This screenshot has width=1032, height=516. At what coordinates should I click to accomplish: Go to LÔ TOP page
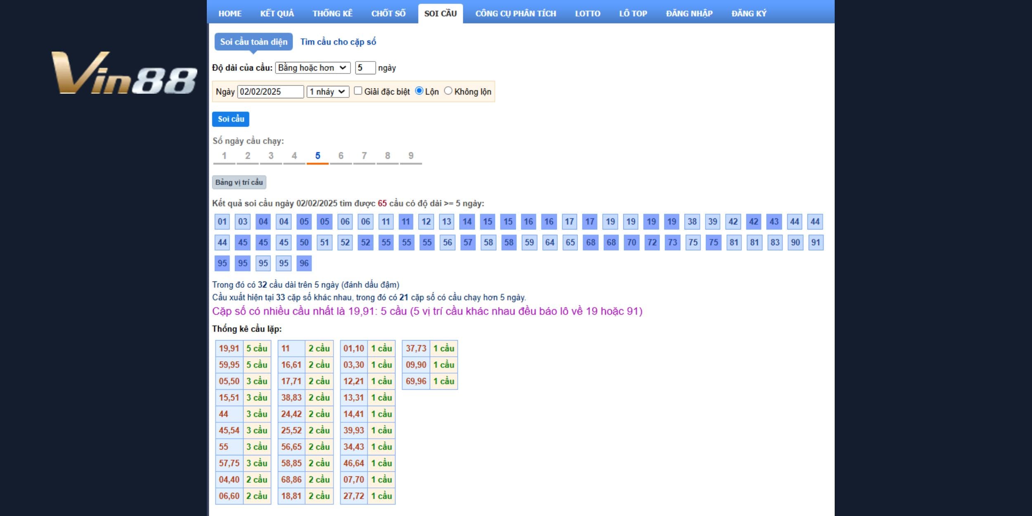[x=633, y=14]
